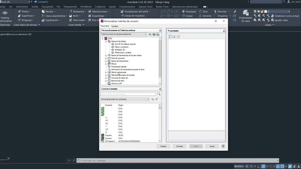Click the command search magnifier icon
This screenshot has height=169, width=301.
tap(159, 94)
